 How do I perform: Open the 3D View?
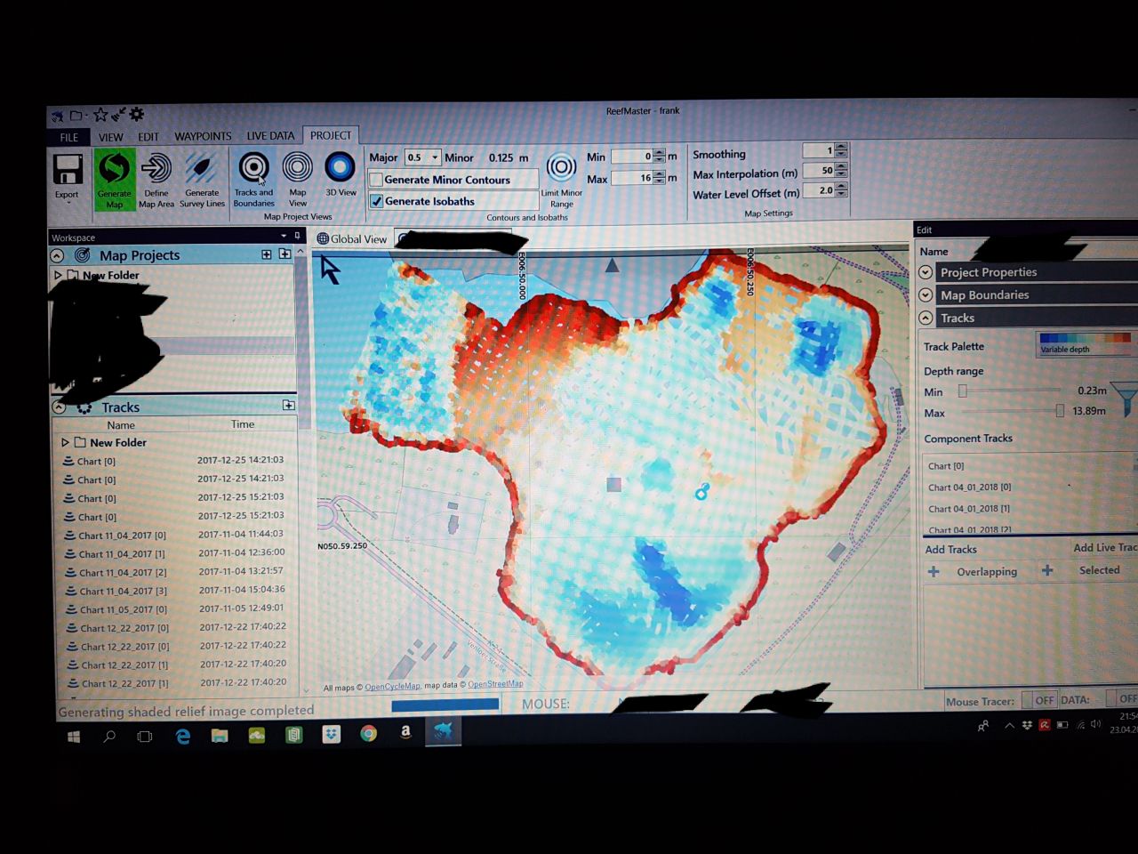(341, 167)
